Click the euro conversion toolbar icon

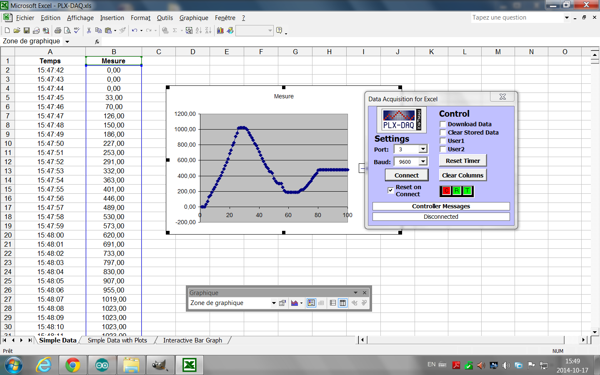[x=189, y=30]
